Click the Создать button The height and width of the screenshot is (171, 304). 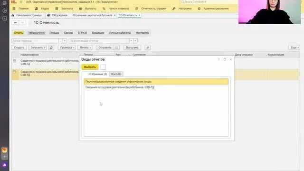click(x=19, y=47)
